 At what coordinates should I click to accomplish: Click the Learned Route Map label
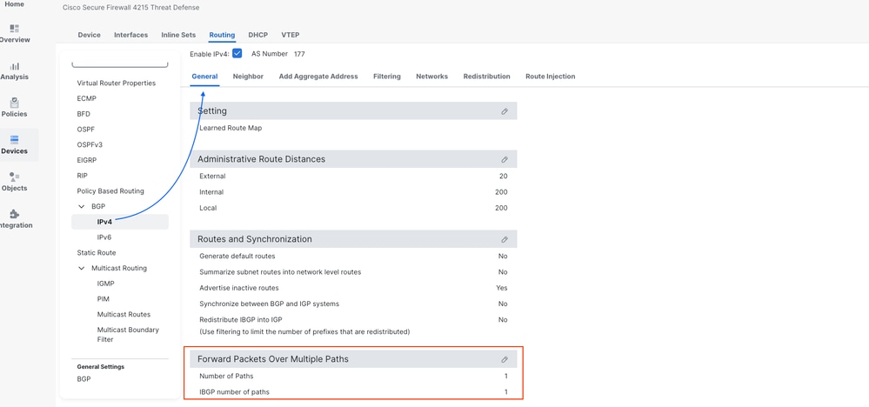coord(231,128)
